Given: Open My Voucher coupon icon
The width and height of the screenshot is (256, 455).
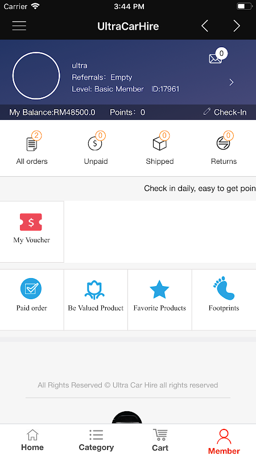Looking at the screenshot, I should 31,222.
